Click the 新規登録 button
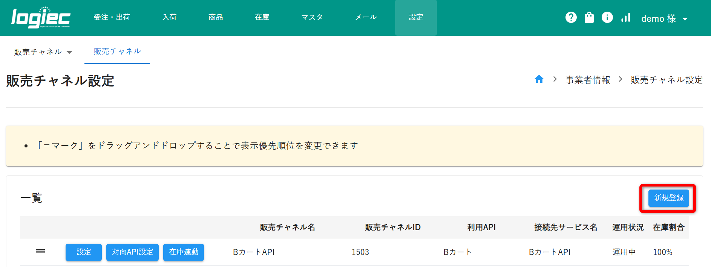Screen dimensions: 711x267 [x=668, y=198]
